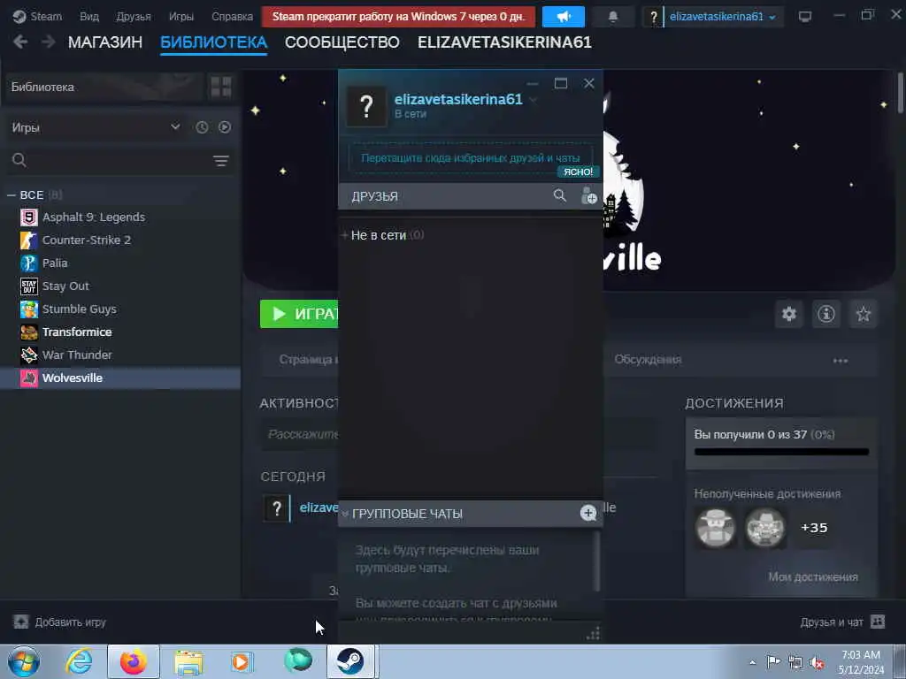Viewport: 906px width, 679px height.
Task: Sort library by recent activity clock icon
Action: tap(202, 127)
